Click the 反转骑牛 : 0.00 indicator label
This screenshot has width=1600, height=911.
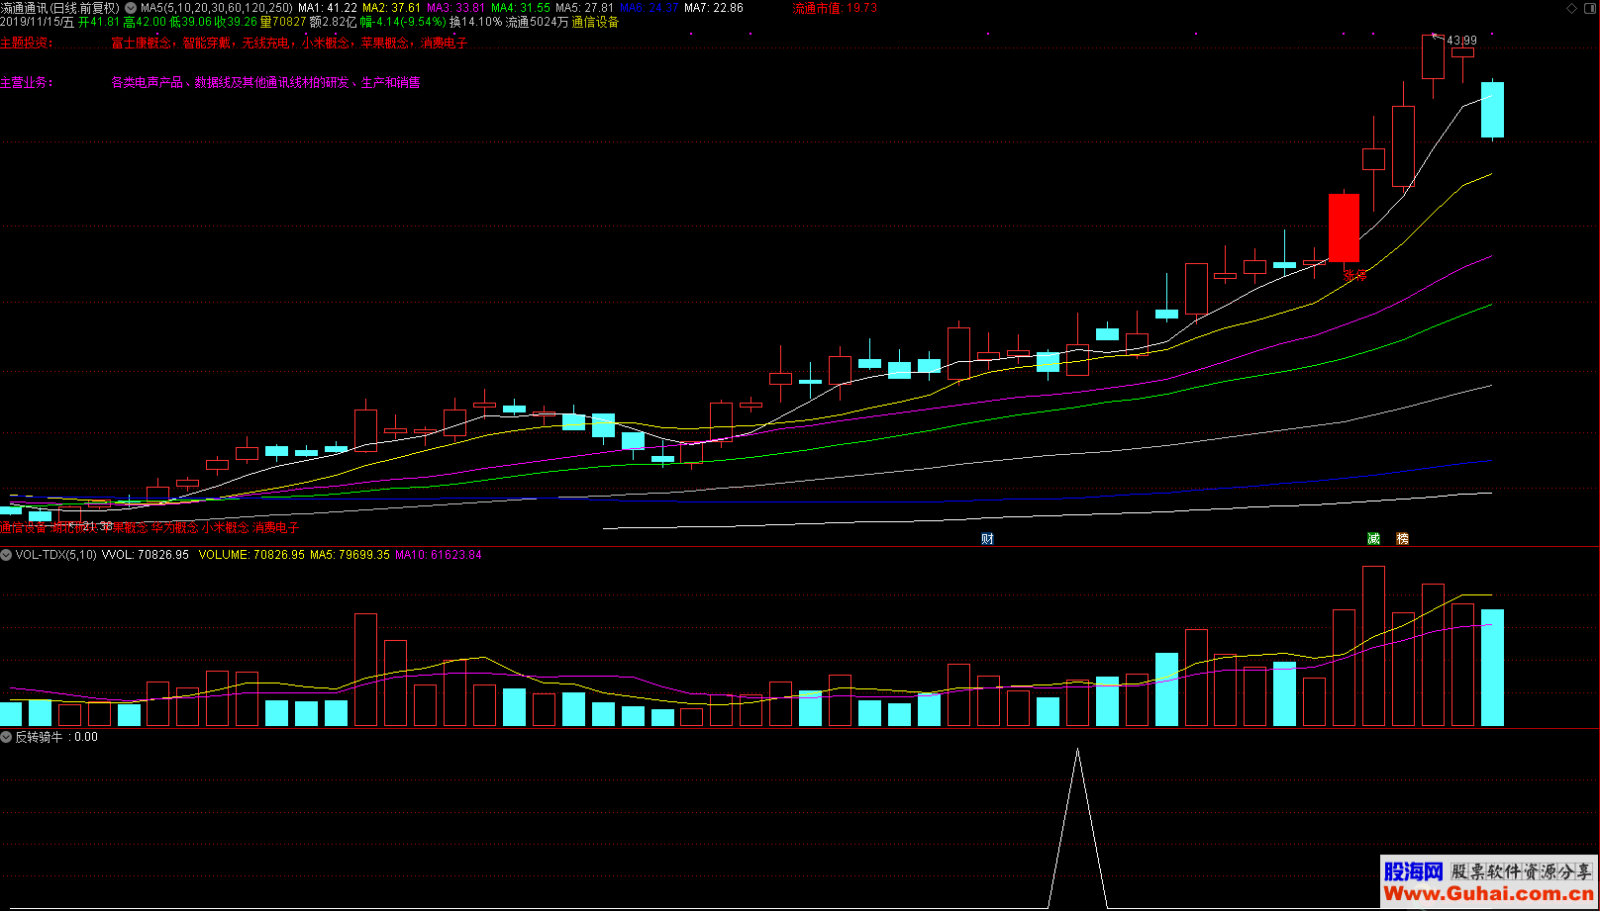coord(56,737)
